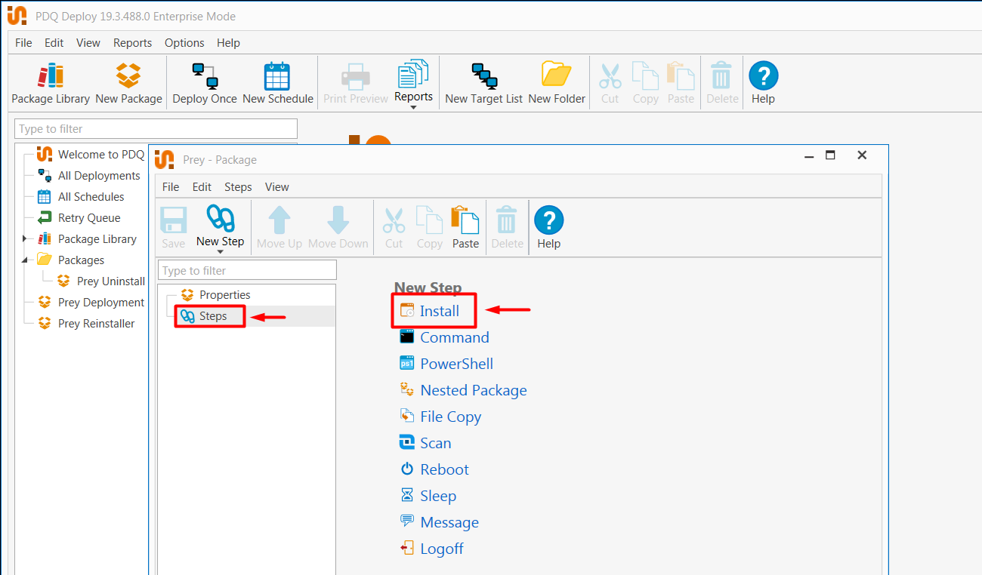The width and height of the screenshot is (982, 575).
Task: Click the package window filter field
Action: [x=247, y=270]
